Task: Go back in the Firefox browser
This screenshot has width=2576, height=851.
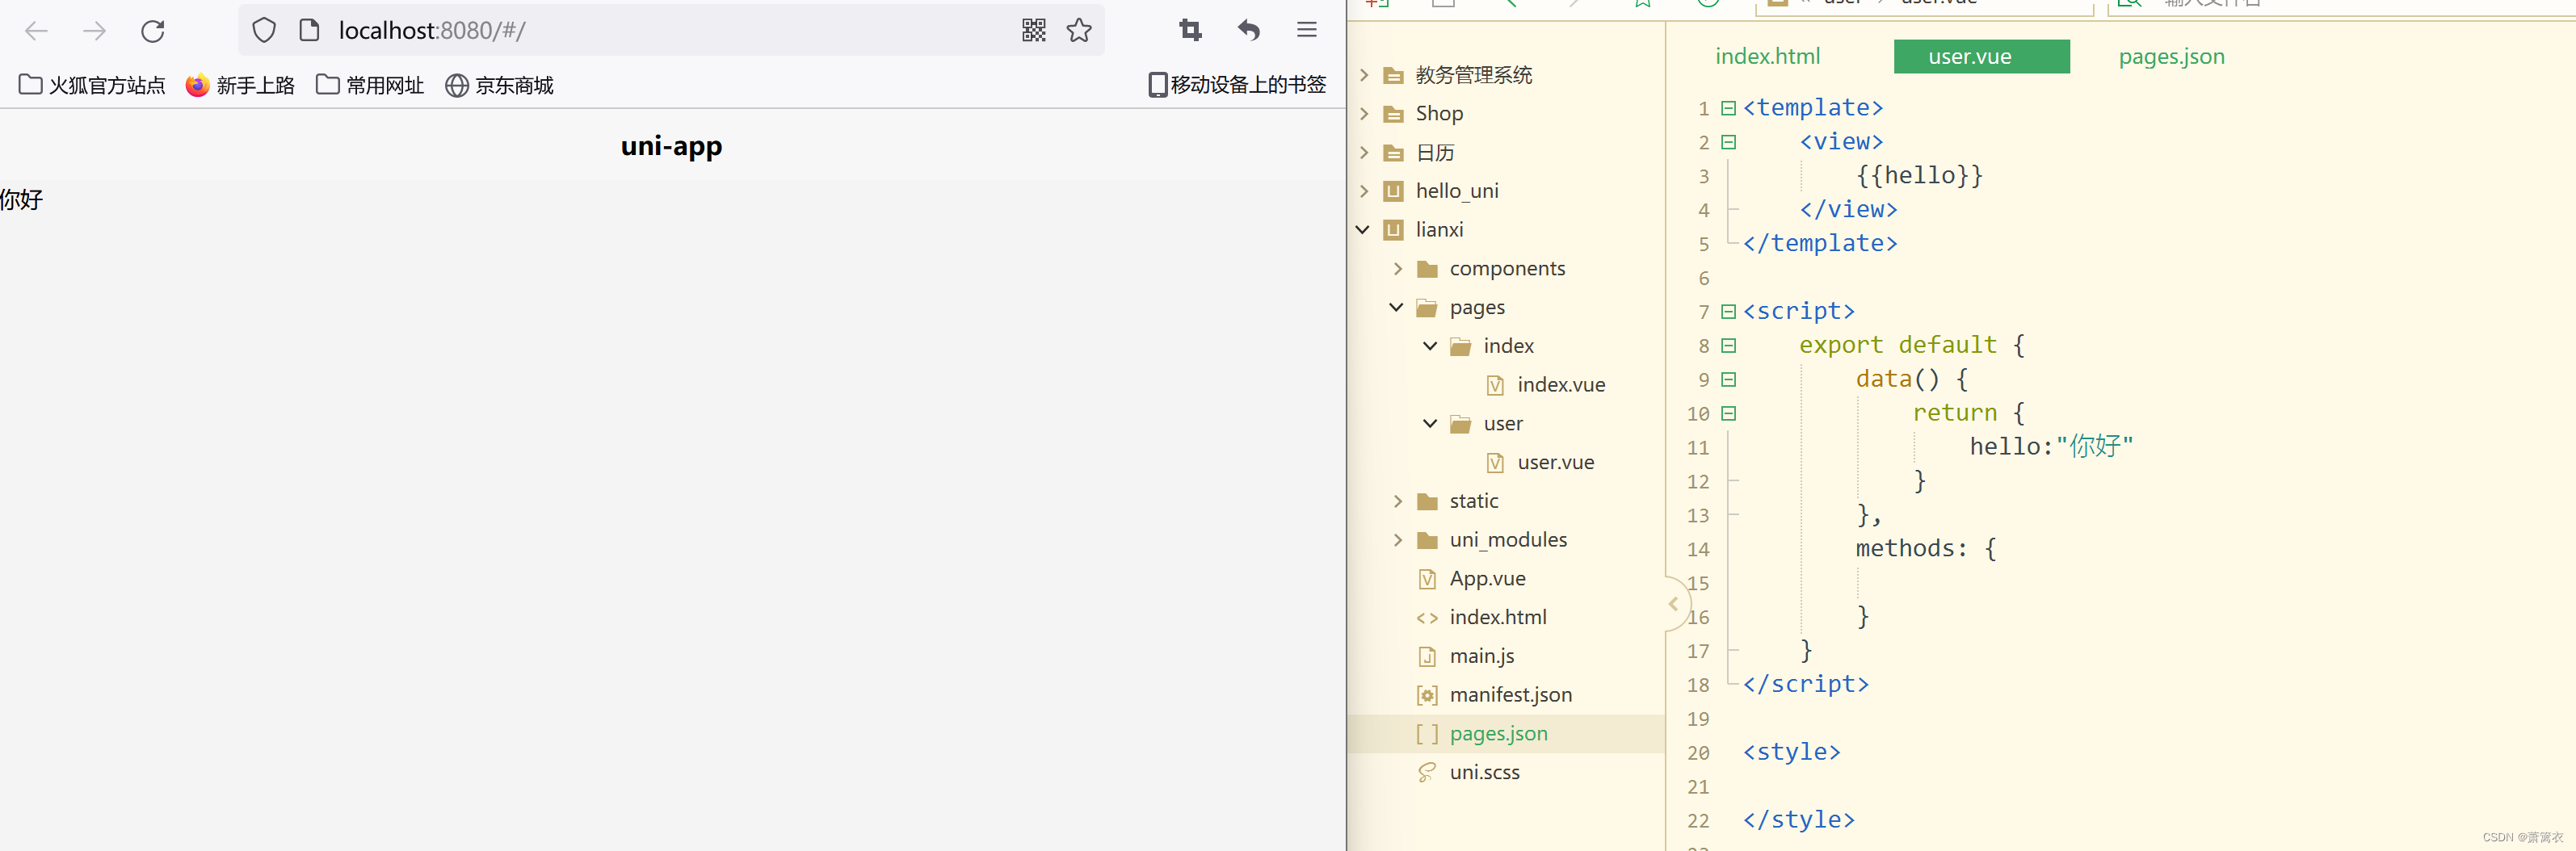Action: coord(36,31)
